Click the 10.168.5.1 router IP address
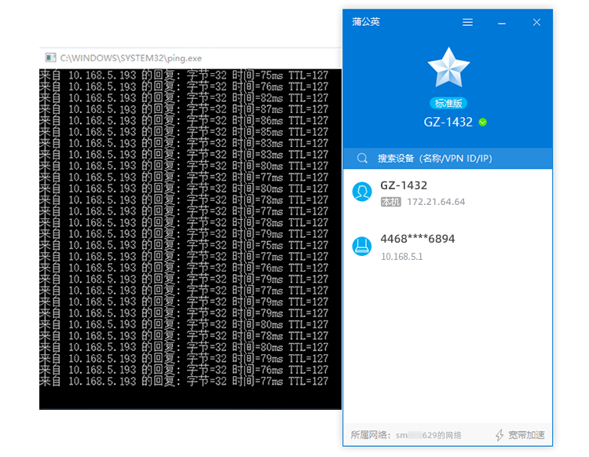Screen dimensions: 589x457 click(401, 257)
